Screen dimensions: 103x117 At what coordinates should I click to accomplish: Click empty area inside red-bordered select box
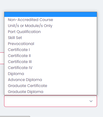[x=46, y=101]
